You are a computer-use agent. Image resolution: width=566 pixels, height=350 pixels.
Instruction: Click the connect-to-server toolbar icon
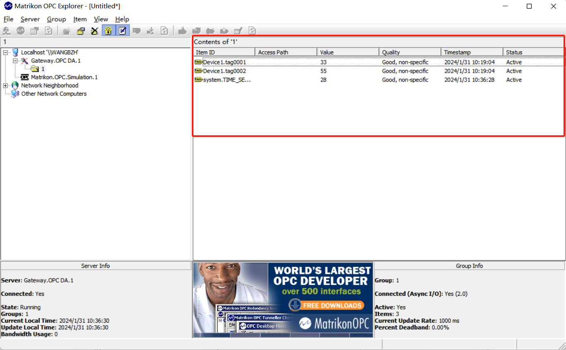(x=7, y=31)
